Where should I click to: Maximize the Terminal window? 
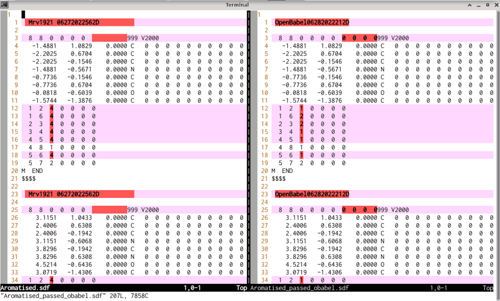[487, 4]
